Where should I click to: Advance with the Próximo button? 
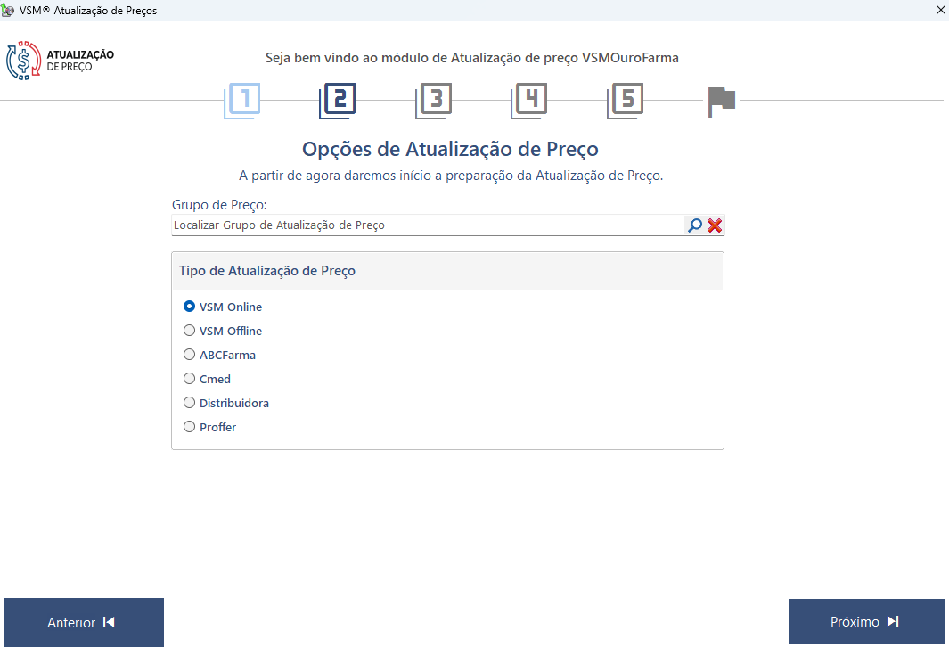[x=866, y=622]
